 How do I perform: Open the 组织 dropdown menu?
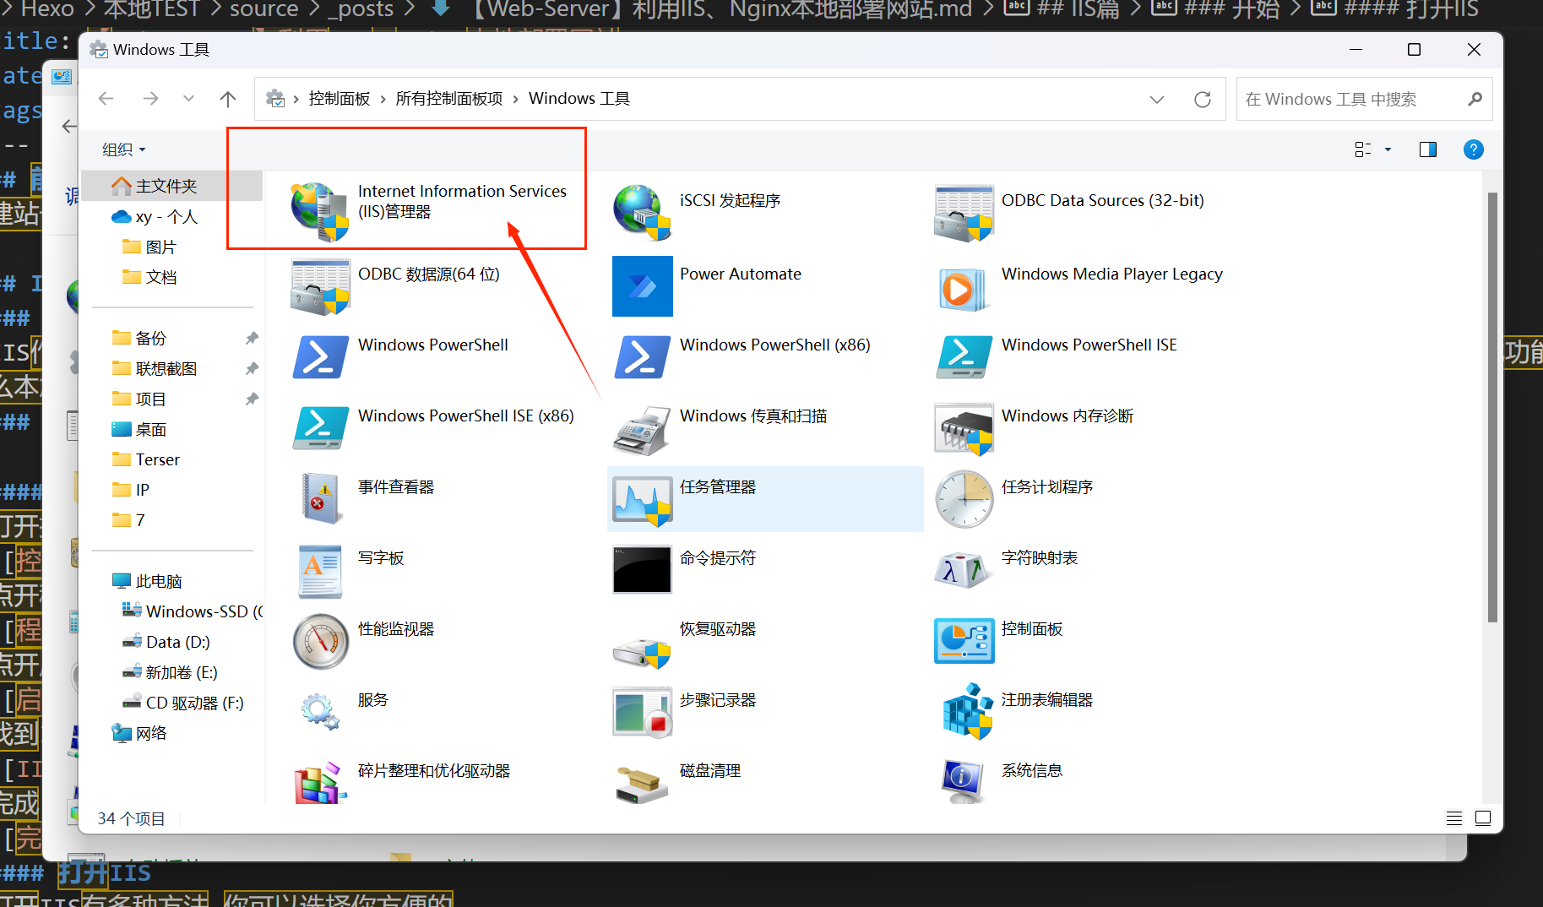(124, 149)
